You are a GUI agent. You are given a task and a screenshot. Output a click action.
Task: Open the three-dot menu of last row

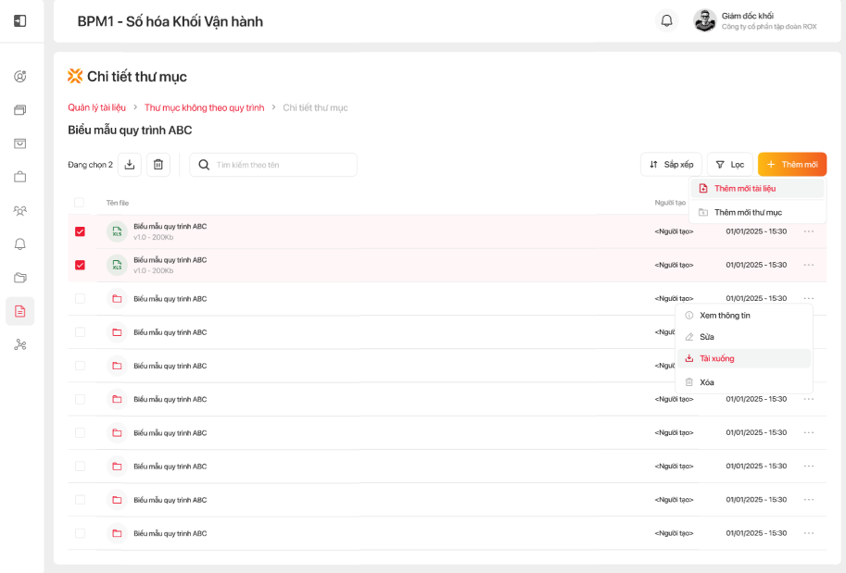coord(809,533)
